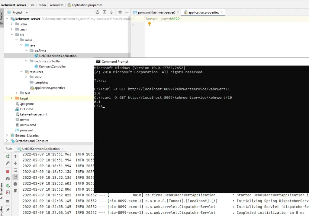Viewport: 309px width, 216px height.
Task: Click the main breadcrumb
Action: pyautogui.click(x=42, y=5)
